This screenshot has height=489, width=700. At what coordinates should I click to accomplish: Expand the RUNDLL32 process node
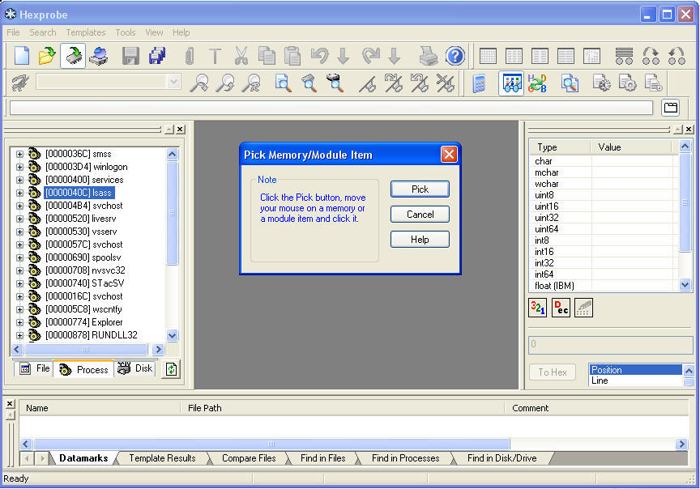tap(19, 335)
